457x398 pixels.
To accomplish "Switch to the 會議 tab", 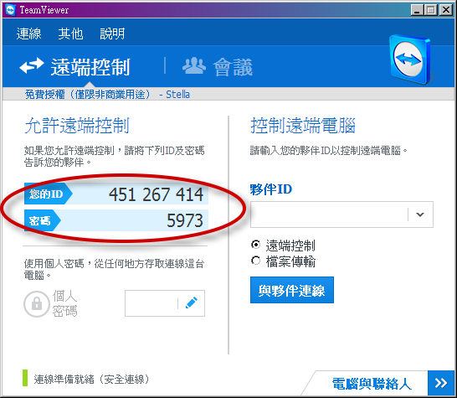I will click(233, 67).
